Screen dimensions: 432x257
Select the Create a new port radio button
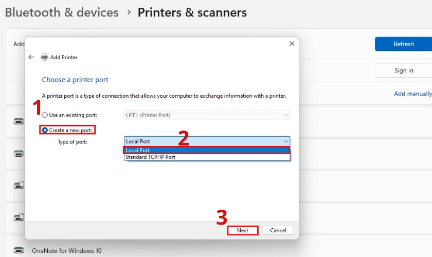45,130
